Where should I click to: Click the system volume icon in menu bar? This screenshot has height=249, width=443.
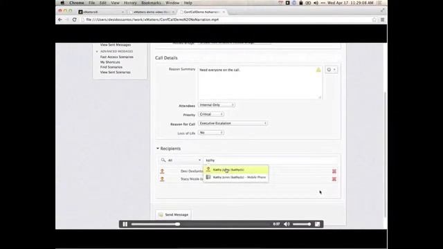coord(316,3)
